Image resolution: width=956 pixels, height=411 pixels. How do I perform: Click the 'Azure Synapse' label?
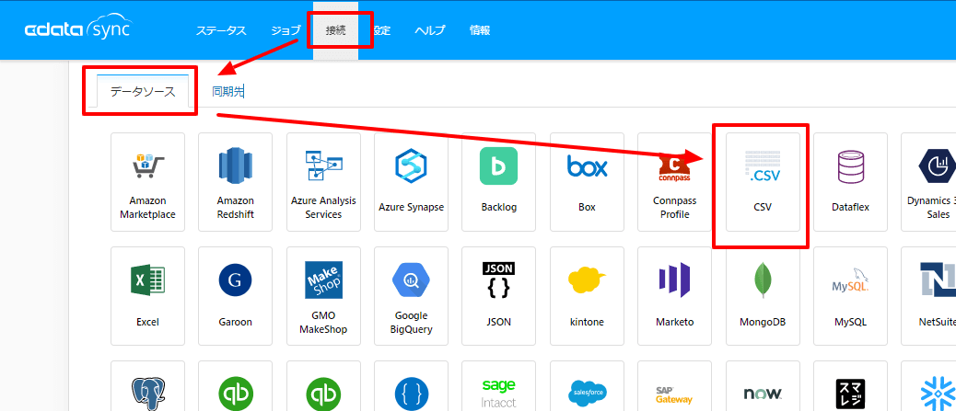pyautogui.click(x=411, y=207)
